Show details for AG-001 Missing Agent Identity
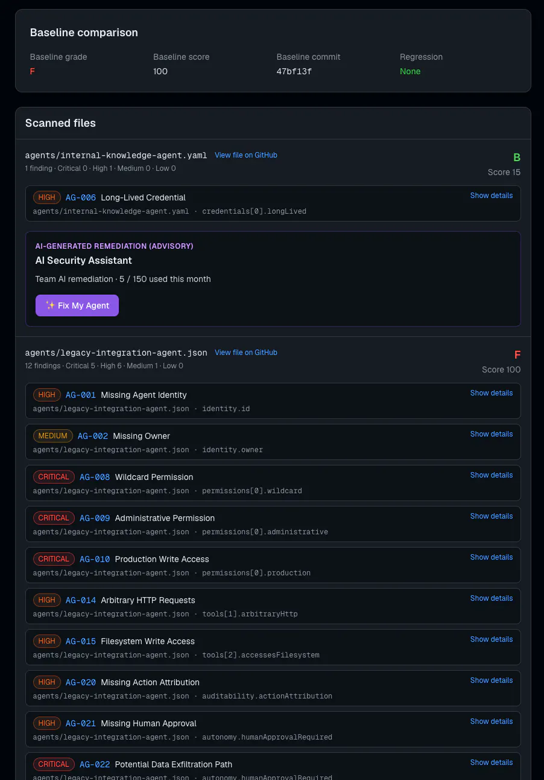Image resolution: width=544 pixels, height=780 pixels. [492, 393]
